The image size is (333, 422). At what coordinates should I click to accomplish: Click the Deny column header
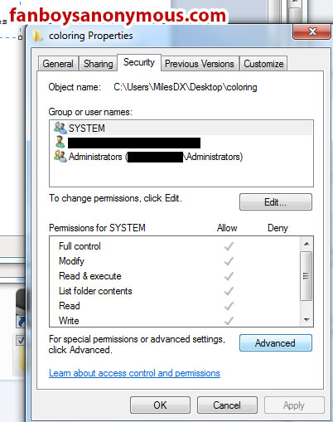[x=277, y=228]
